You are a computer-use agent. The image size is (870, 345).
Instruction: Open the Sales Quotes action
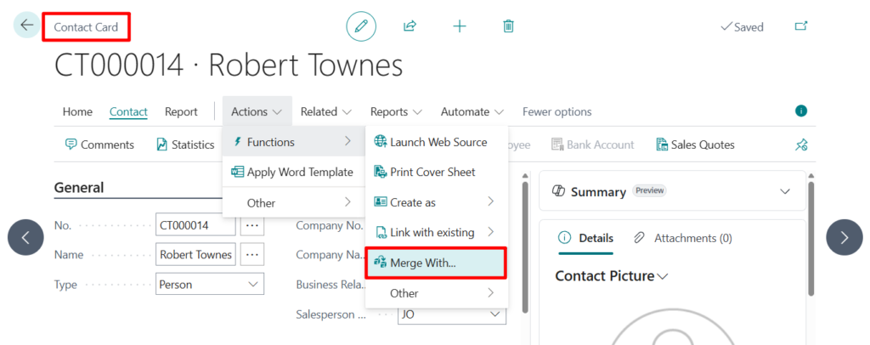pyautogui.click(x=695, y=144)
